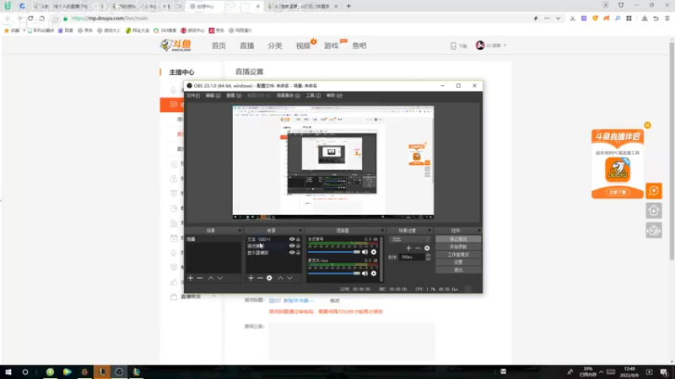Viewport: 675px width, 379px height.
Task: Pop out the Scene Transitions dock panel
Action: (429, 231)
